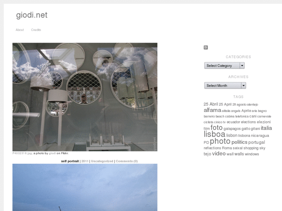Screen dimensions: 282x211
Task: Select the cabina telefonica tag
Action: click(237, 117)
